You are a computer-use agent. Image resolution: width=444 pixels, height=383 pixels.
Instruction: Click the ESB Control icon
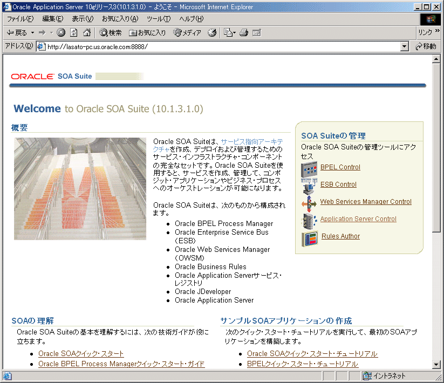[x=309, y=187]
